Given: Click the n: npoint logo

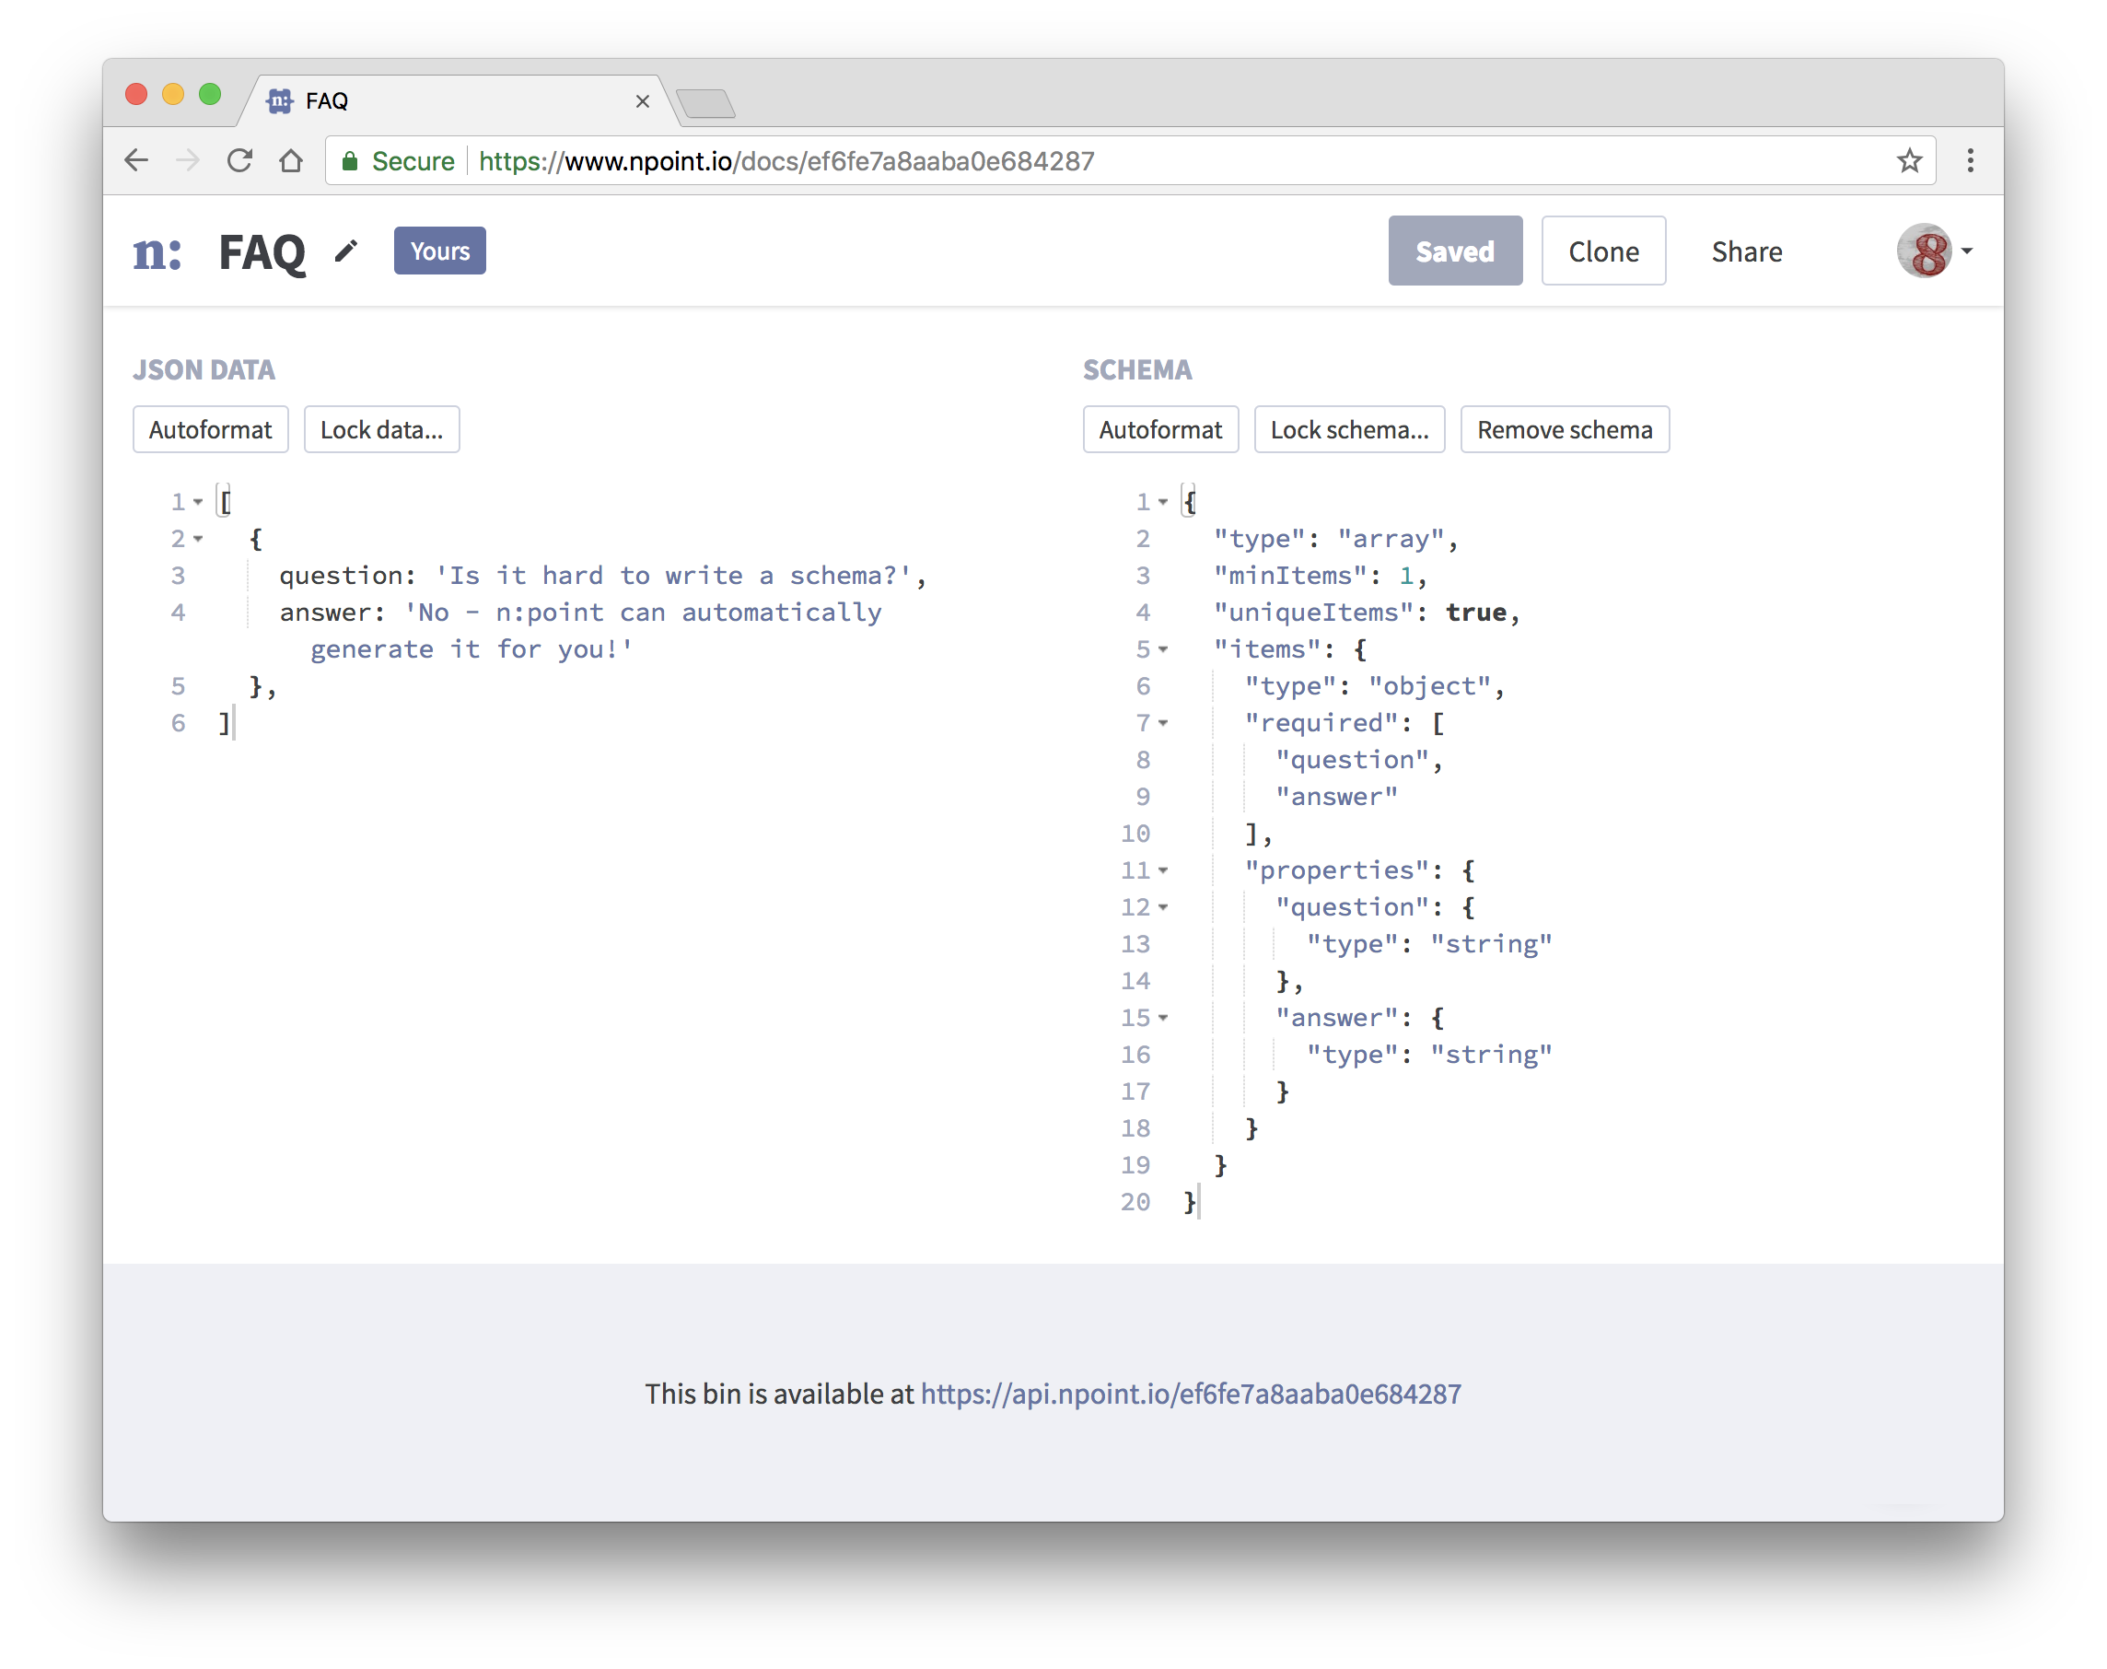Looking at the screenshot, I should 157,251.
